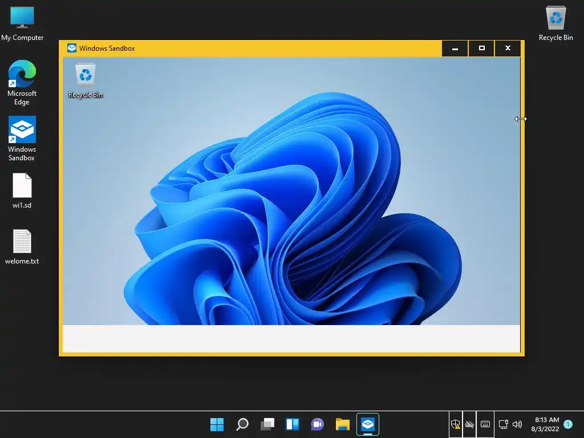Click the Windows Sandbox title text
The image size is (584, 438).
(x=107, y=48)
